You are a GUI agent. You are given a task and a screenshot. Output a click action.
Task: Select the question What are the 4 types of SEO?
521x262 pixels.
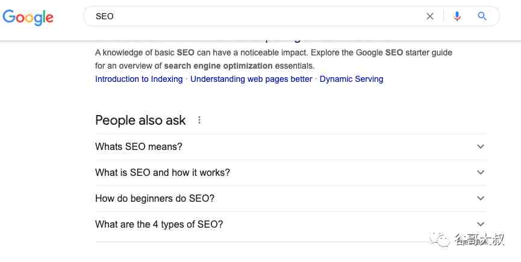159,224
